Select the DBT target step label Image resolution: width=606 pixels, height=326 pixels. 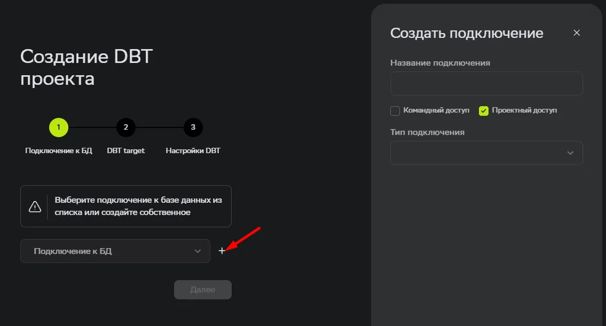(x=126, y=151)
